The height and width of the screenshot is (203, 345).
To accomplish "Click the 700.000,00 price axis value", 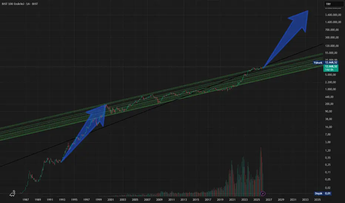I will (x=332, y=30).
